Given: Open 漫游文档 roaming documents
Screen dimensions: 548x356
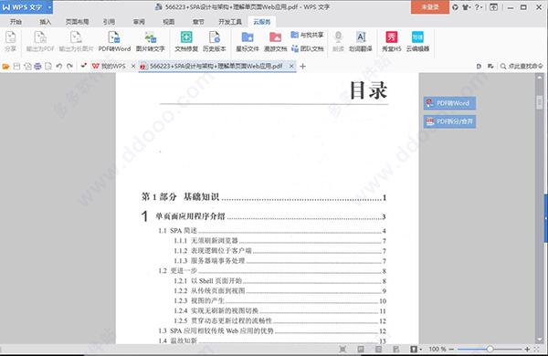Looking at the screenshot, I should [276, 41].
